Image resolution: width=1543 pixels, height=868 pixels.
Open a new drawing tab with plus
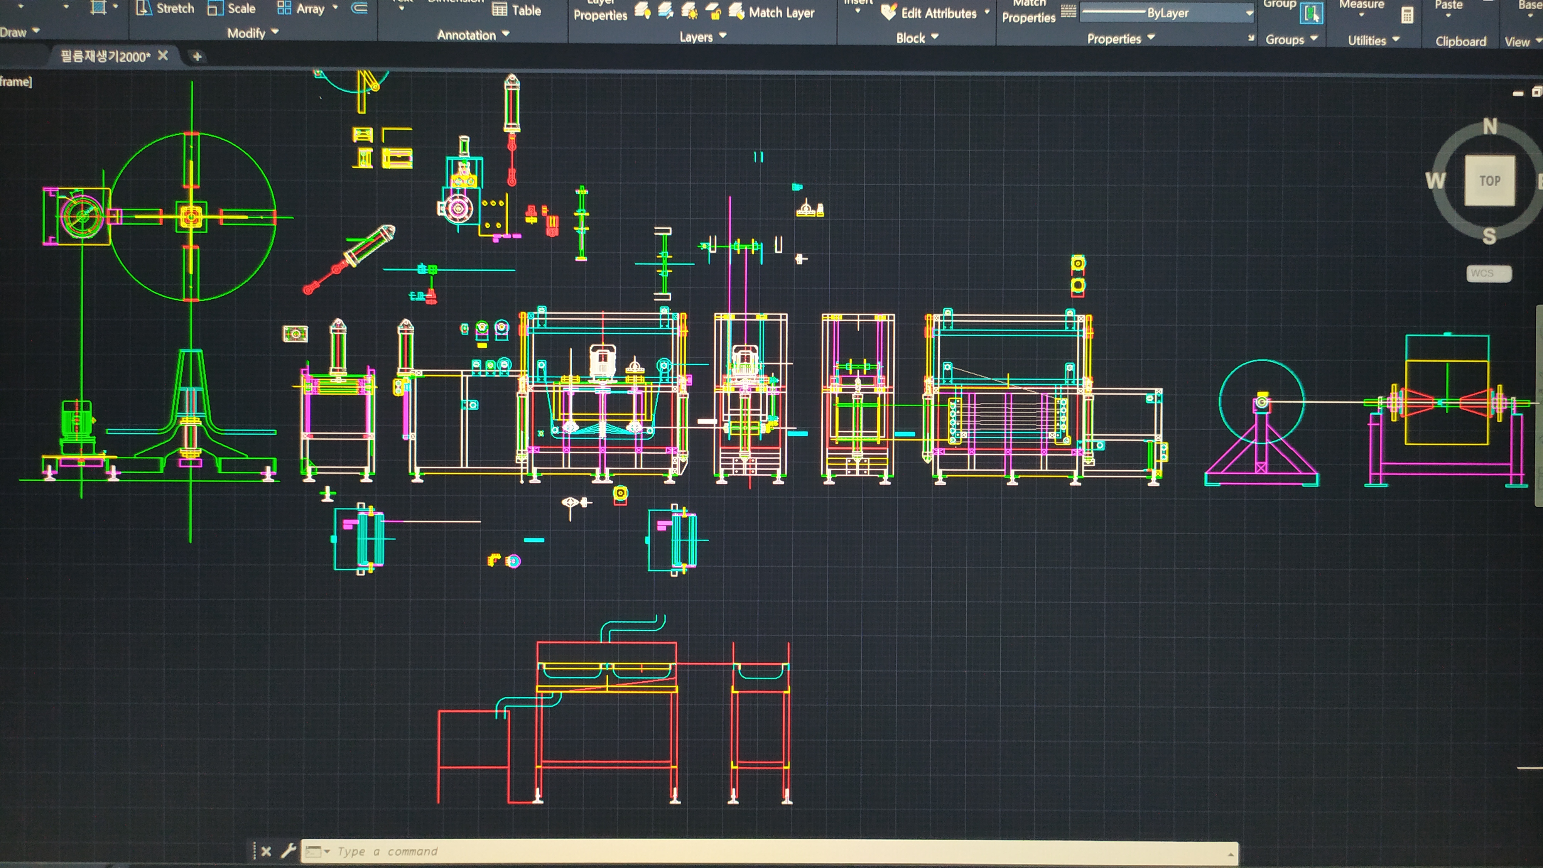tap(196, 56)
